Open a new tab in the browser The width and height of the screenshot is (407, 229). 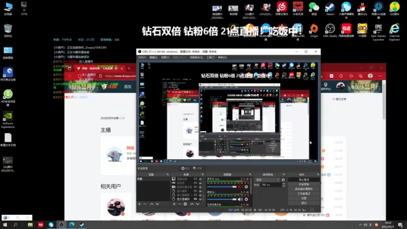pos(129,69)
